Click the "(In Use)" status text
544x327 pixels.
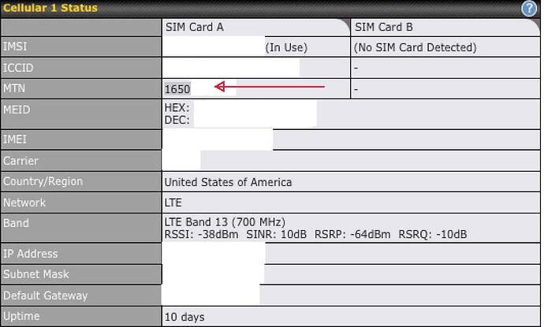286,47
